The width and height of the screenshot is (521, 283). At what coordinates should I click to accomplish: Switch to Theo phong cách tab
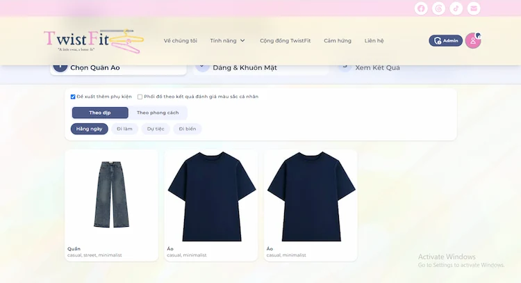click(158, 113)
